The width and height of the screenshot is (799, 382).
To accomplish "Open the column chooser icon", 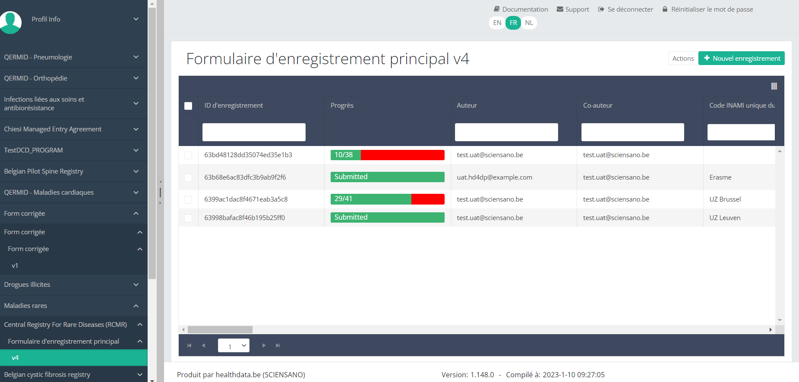I will coord(774,86).
